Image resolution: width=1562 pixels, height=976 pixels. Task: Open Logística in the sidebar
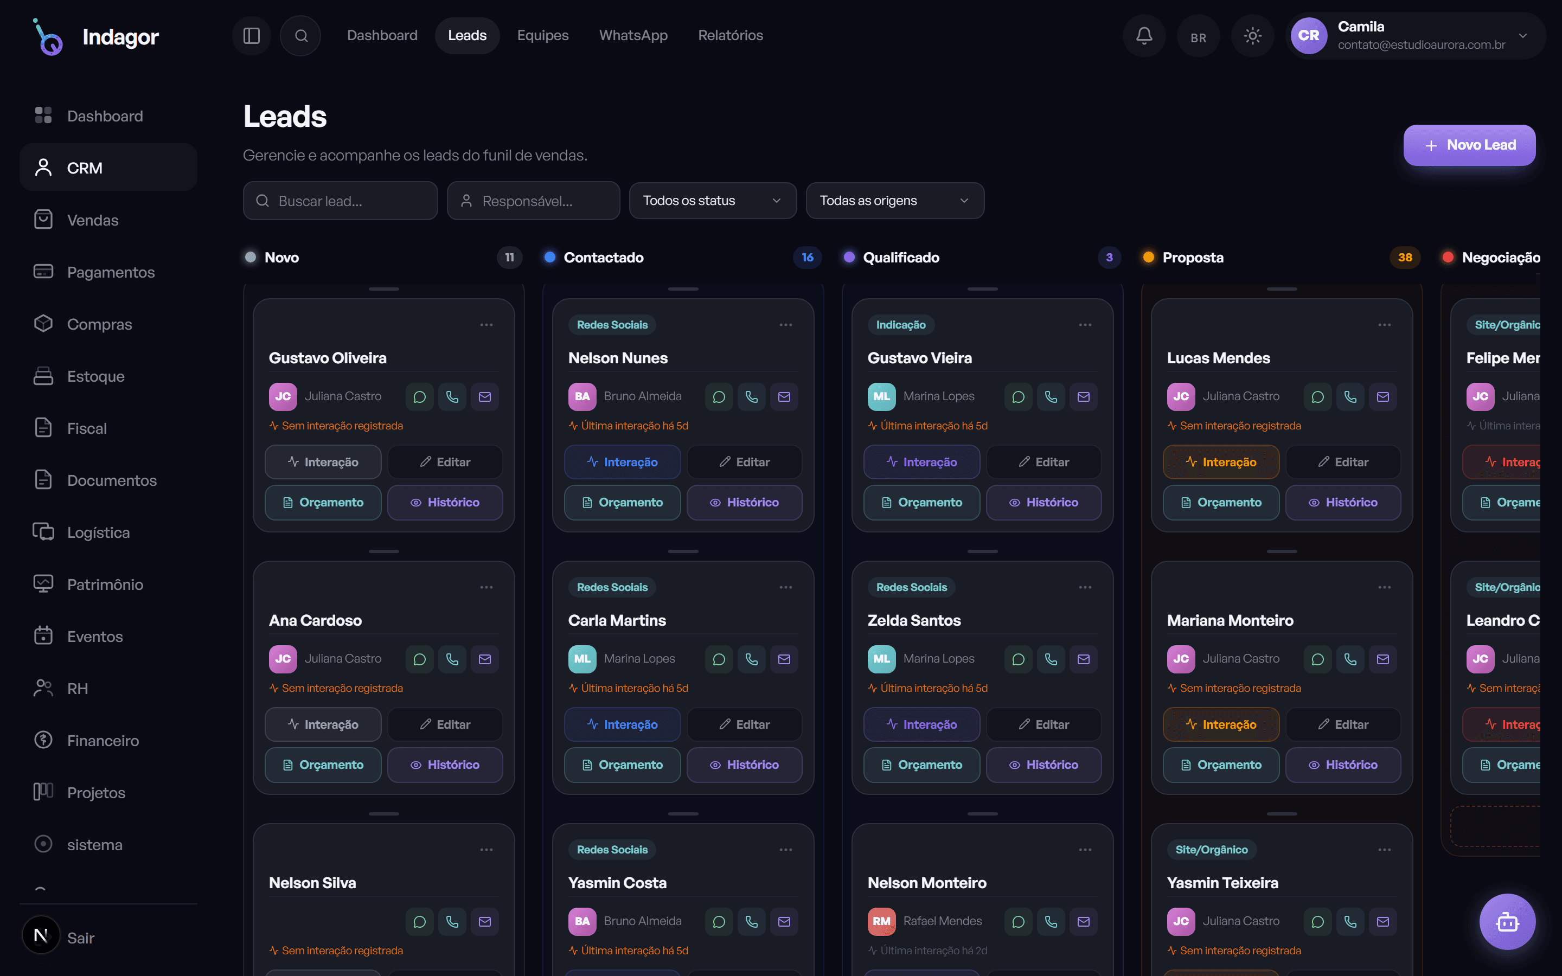[x=108, y=532]
